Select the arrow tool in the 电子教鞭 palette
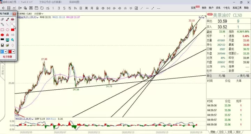The height and width of the screenshot is (134, 251). (13, 24)
